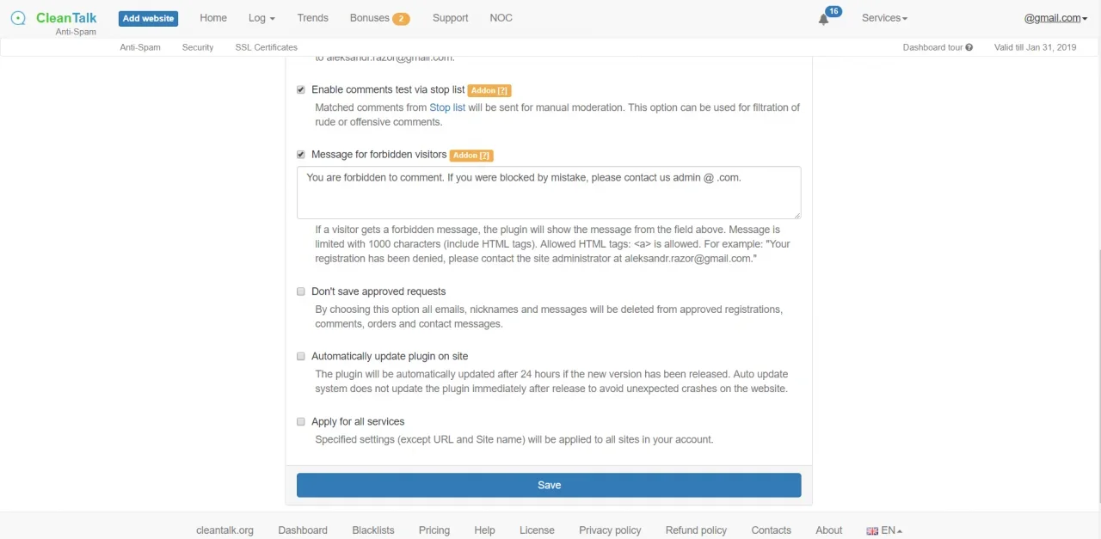Screen dimensions: 1101x539
Task: Open the SSL Certificates tab
Action: tap(266, 47)
